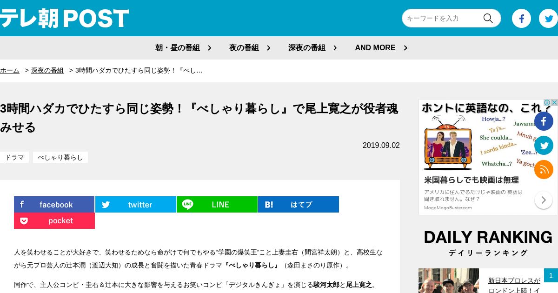558x293 pixels.
Task: Click the Hatena B! icon
Action: pos(269,205)
